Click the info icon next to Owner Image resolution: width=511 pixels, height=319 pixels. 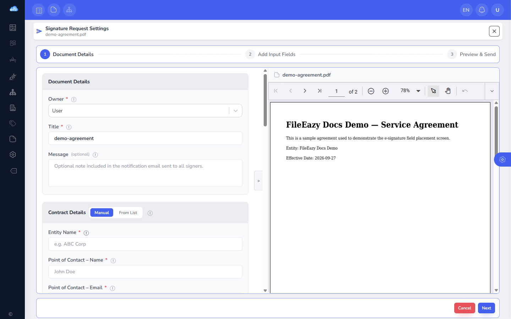tap(74, 100)
